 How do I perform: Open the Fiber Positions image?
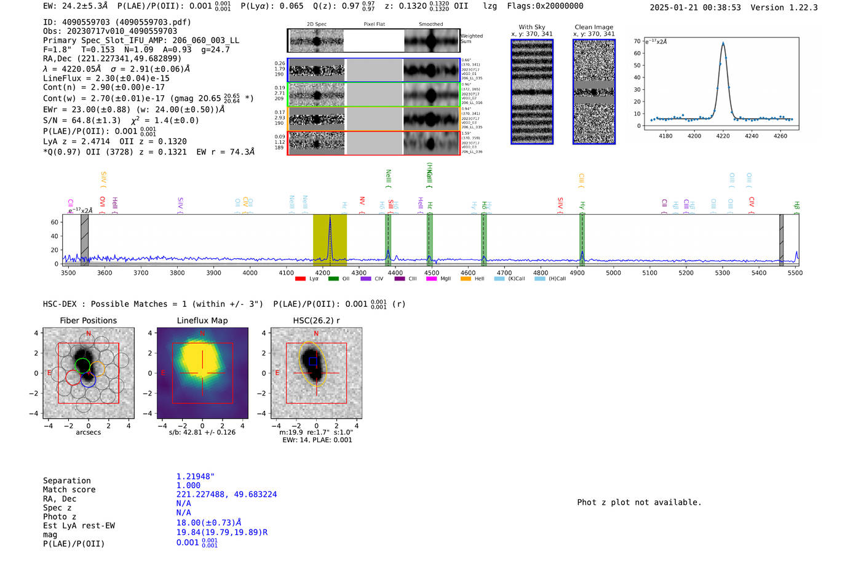point(89,373)
